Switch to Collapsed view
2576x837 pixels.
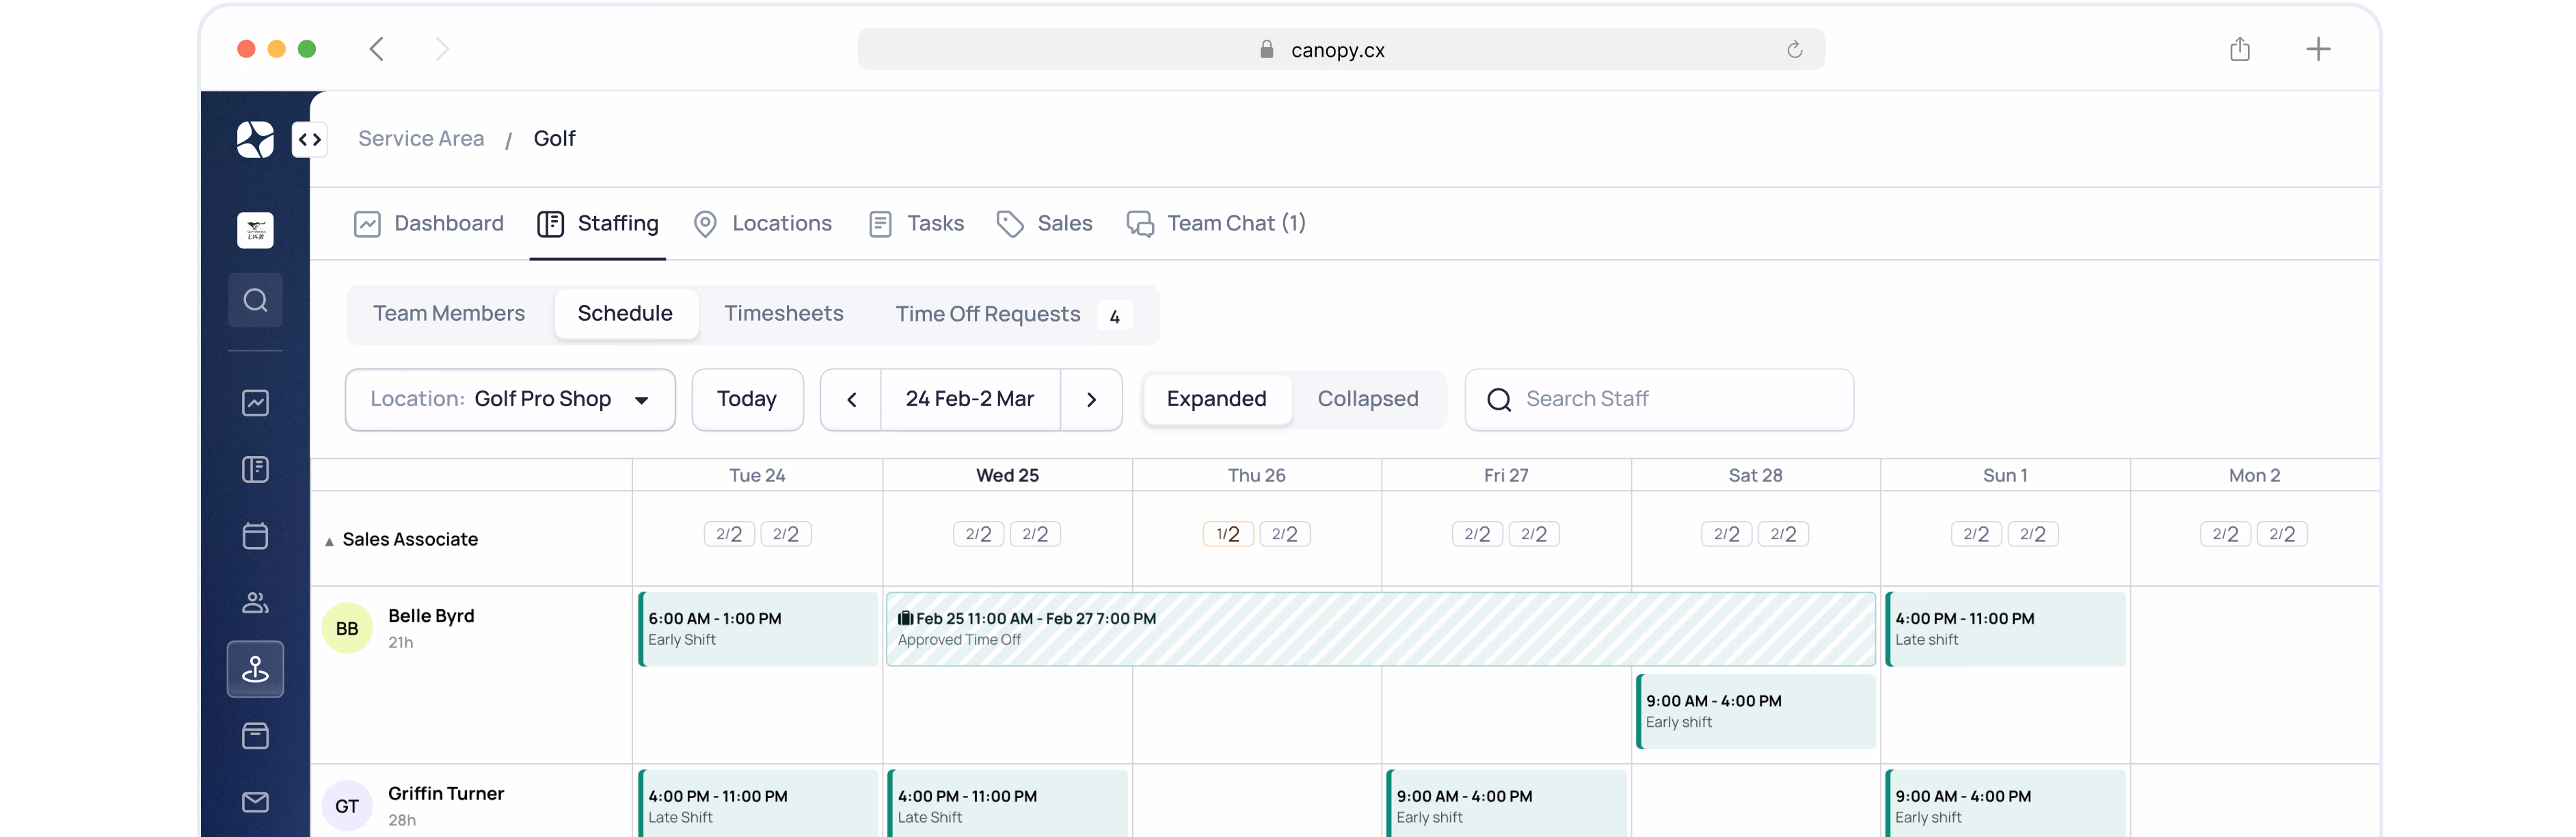pos(1368,399)
